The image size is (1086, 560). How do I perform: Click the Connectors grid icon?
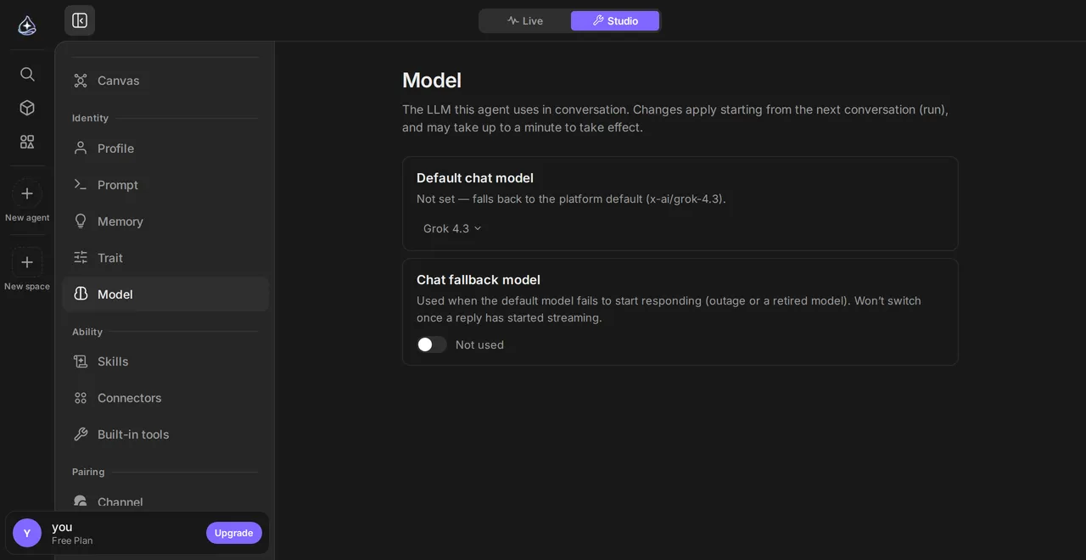(81, 398)
